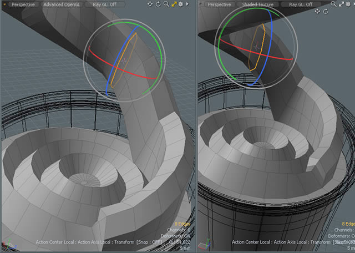Screen dimensions: 355x253
Task: Click the '5 mm' grid size text in left viewport
Action: click(x=185, y=248)
